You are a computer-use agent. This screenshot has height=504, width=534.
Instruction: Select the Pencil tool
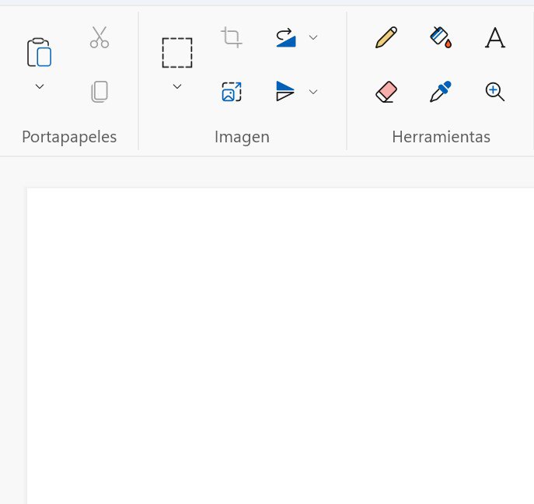point(386,37)
